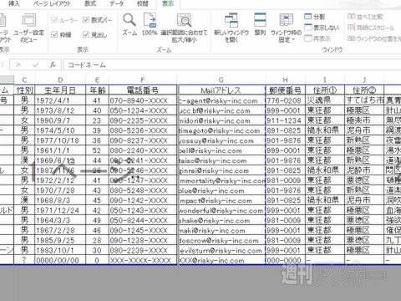
Task: Switch to the 数式 tab
Action: point(90,3)
